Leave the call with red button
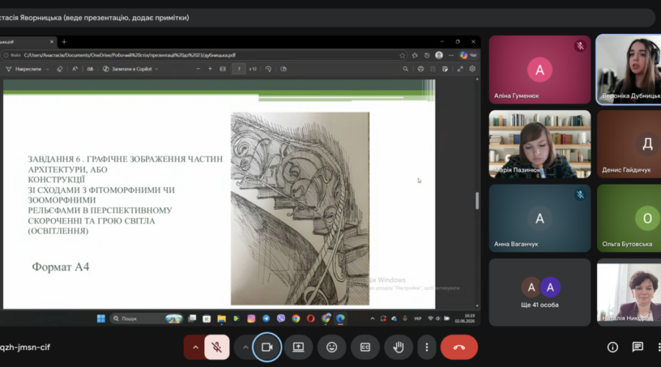 click(x=459, y=347)
